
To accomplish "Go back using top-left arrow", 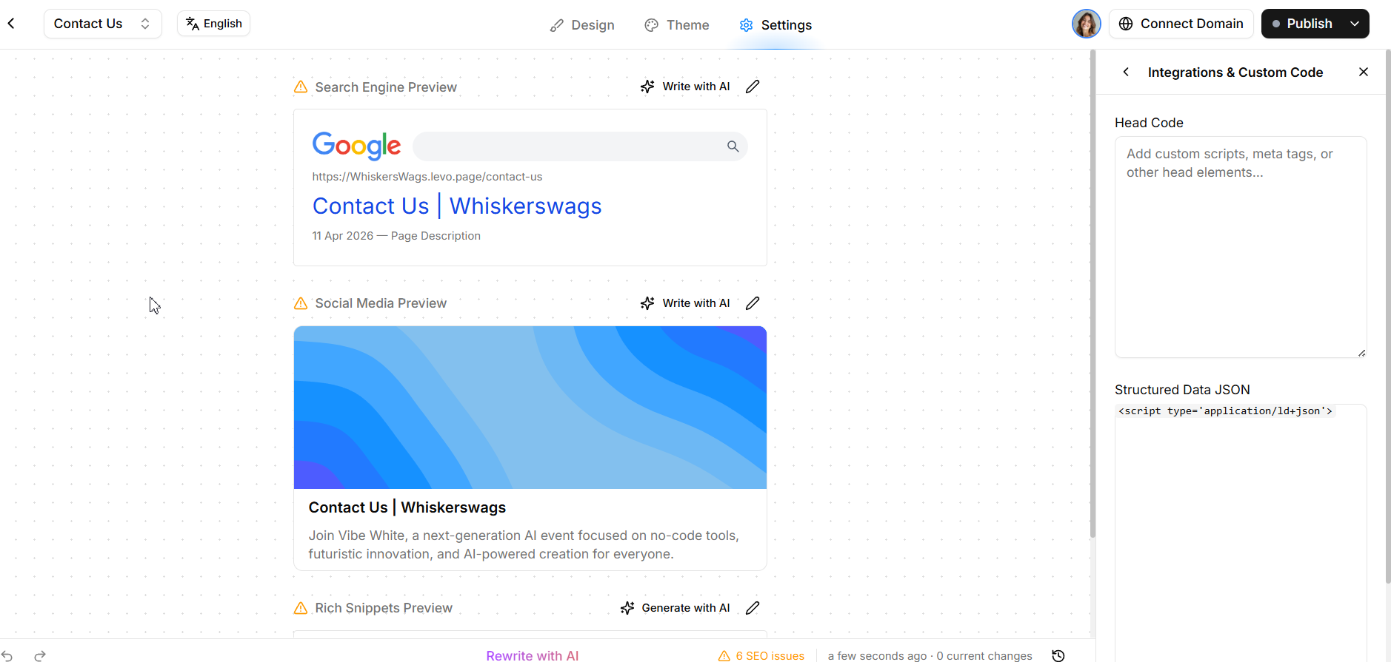I will pyautogui.click(x=11, y=24).
